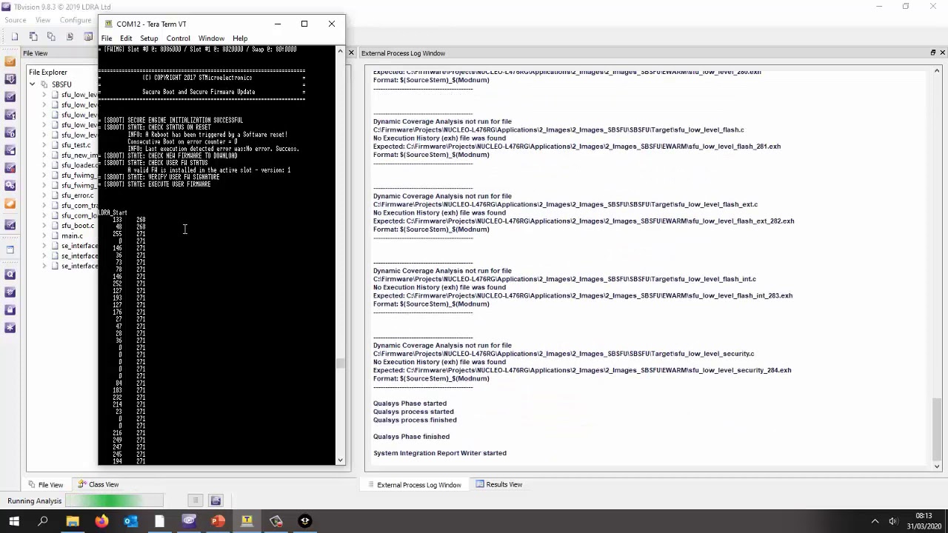This screenshot has width=948, height=533.
Task: Open PowerPoint from taskbar
Action: [x=218, y=521]
